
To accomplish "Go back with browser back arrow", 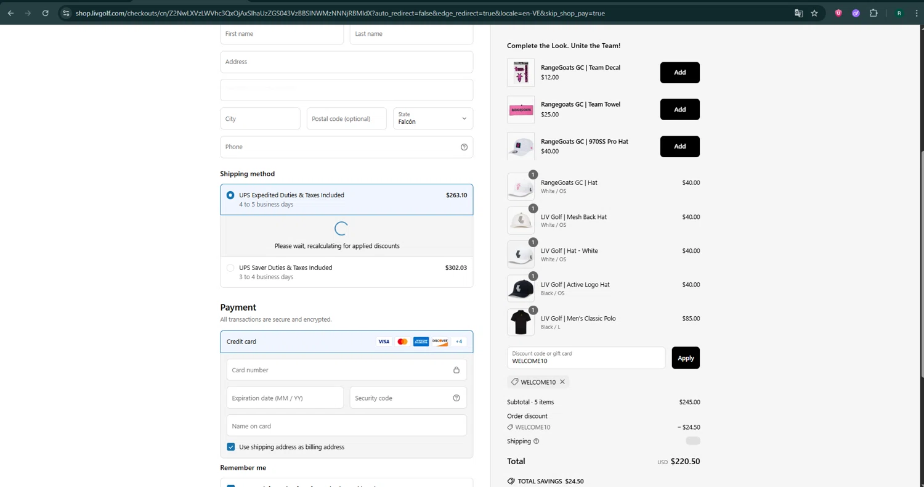I will (10, 13).
